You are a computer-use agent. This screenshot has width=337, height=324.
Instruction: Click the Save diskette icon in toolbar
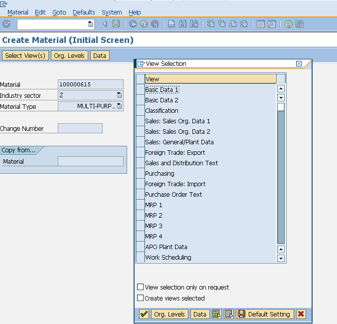116,24
